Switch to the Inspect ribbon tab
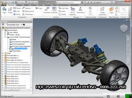The width and height of the screenshot is (132, 98). coord(34,5)
